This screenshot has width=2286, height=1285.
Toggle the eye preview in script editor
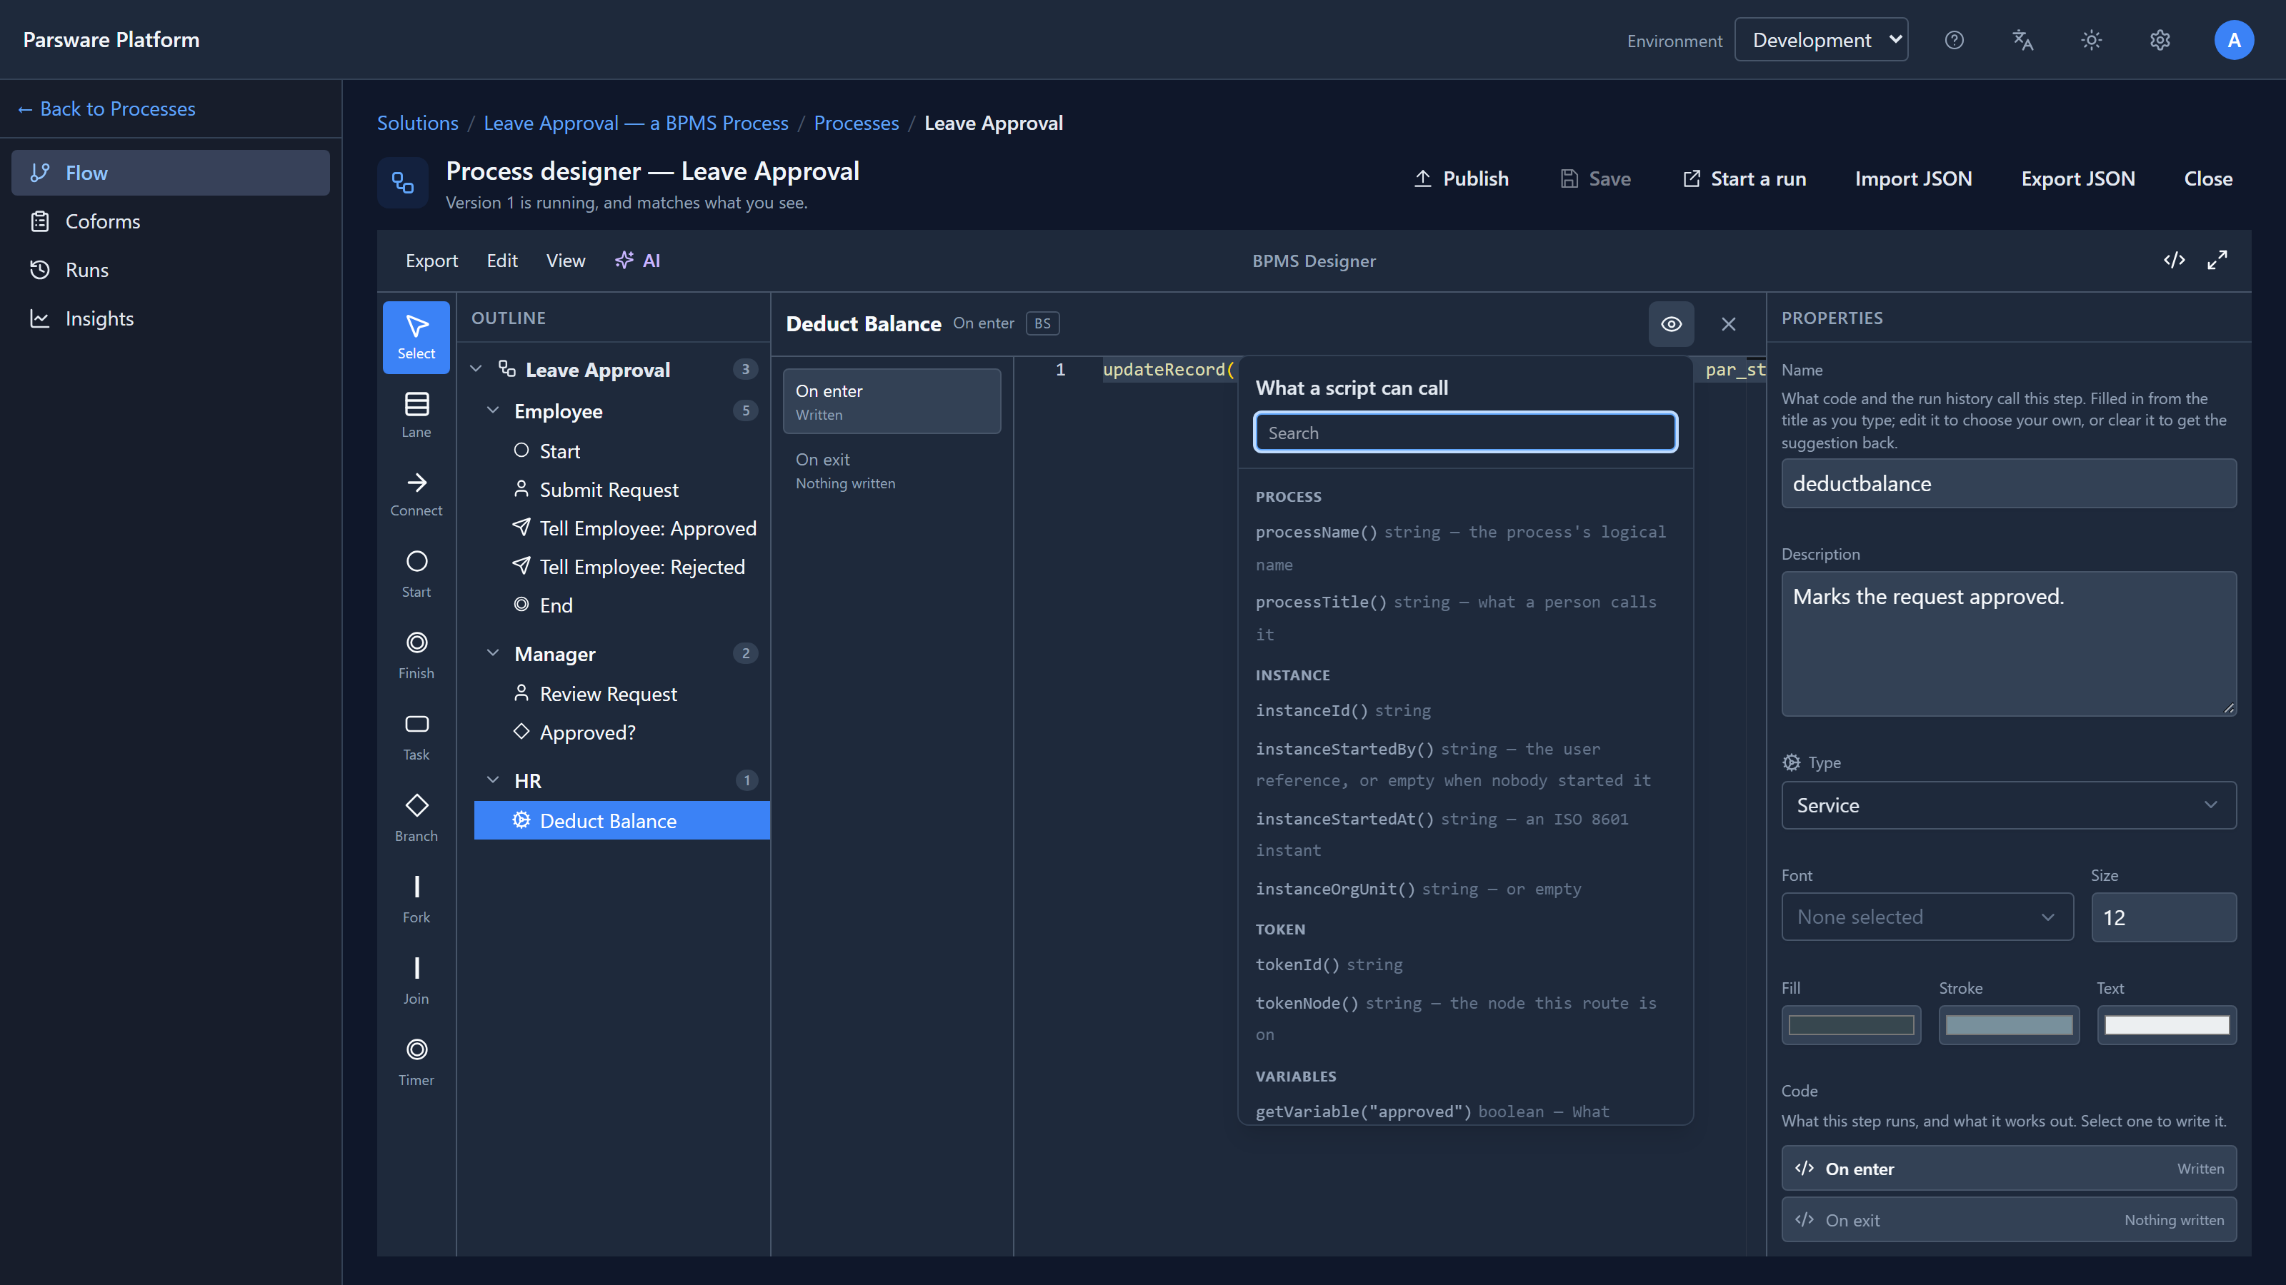pos(1671,323)
